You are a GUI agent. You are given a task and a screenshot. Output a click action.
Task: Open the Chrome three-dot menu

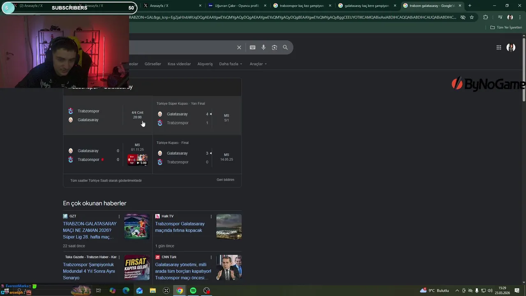tap(520, 17)
